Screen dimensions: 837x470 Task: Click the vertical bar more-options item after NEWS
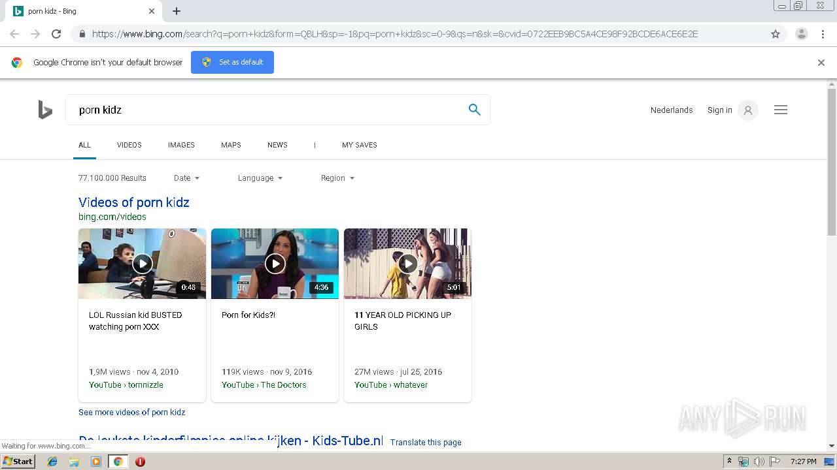click(x=315, y=145)
